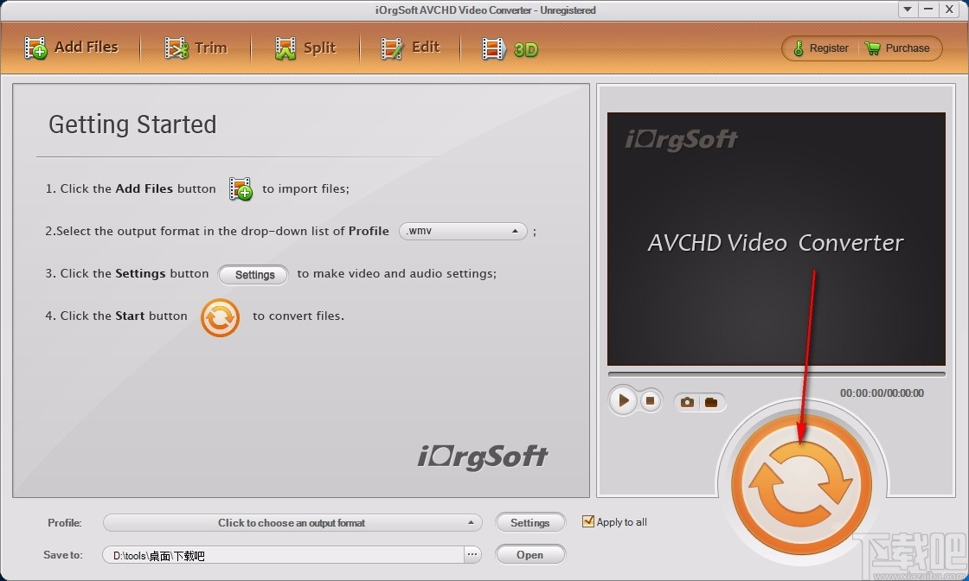Click the Save to path input field
Screen dimensions: 969x581
(286, 554)
